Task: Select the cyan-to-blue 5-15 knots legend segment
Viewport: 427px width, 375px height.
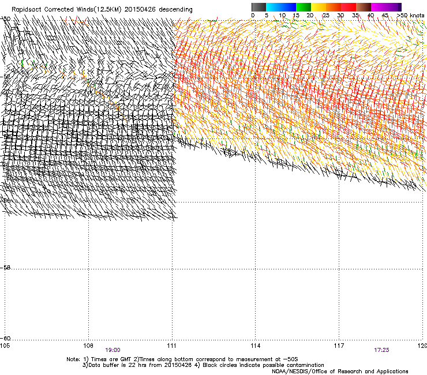Action: tap(281, 7)
